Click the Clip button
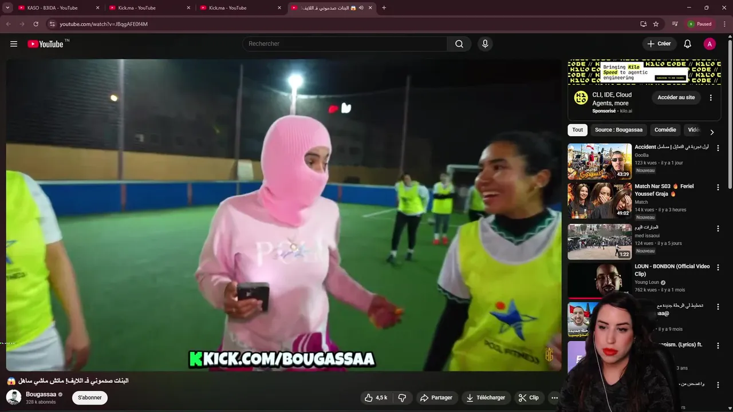Screen dimensions: 733x412 [529, 398]
